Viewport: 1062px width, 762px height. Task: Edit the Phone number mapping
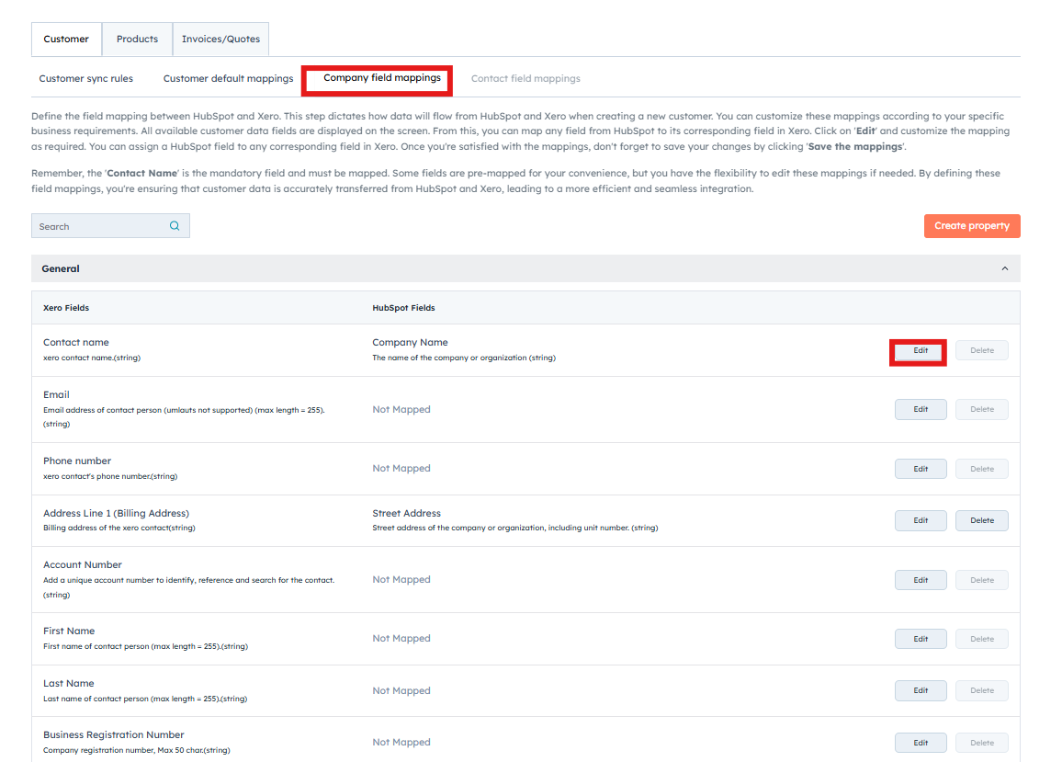pos(921,469)
